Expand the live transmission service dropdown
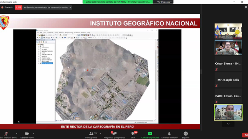 click(x=70, y=7)
